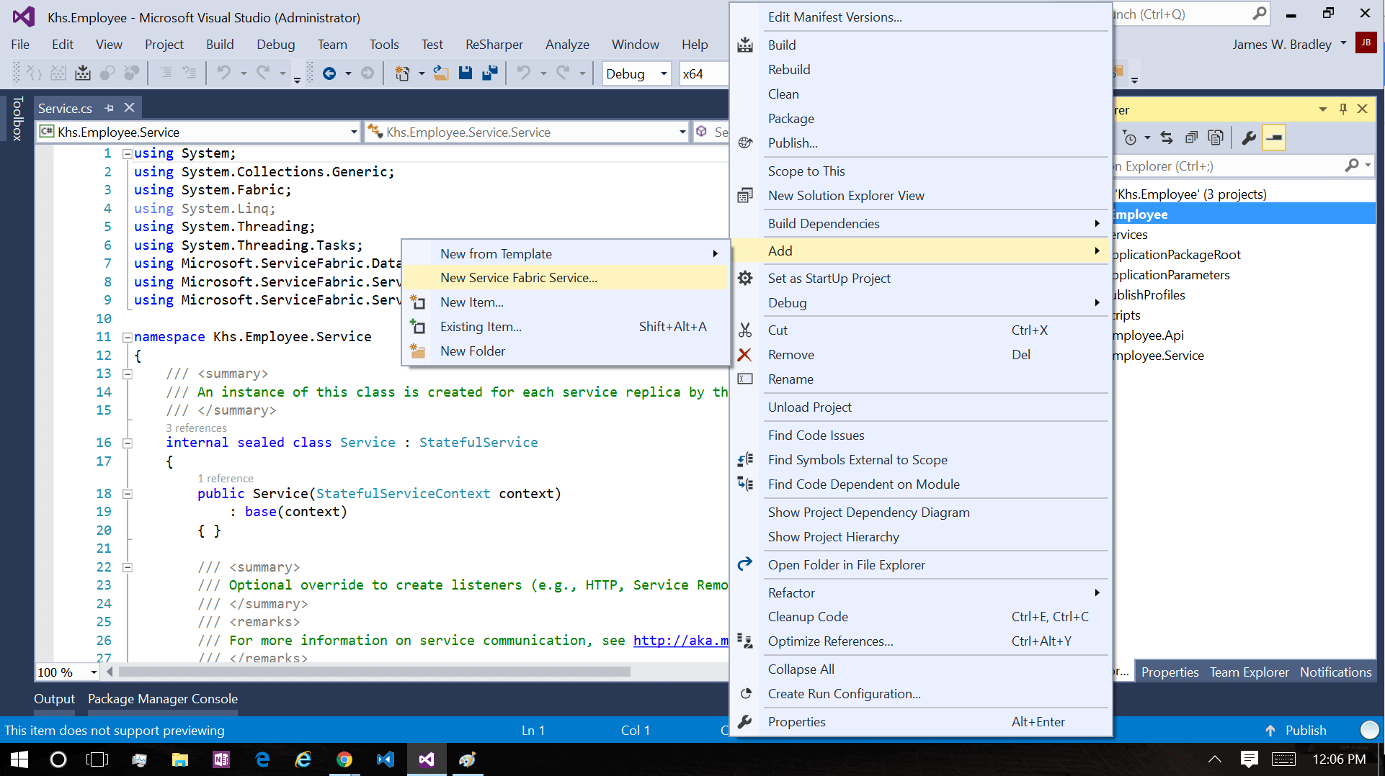Switch to Notifications tab

point(1335,672)
